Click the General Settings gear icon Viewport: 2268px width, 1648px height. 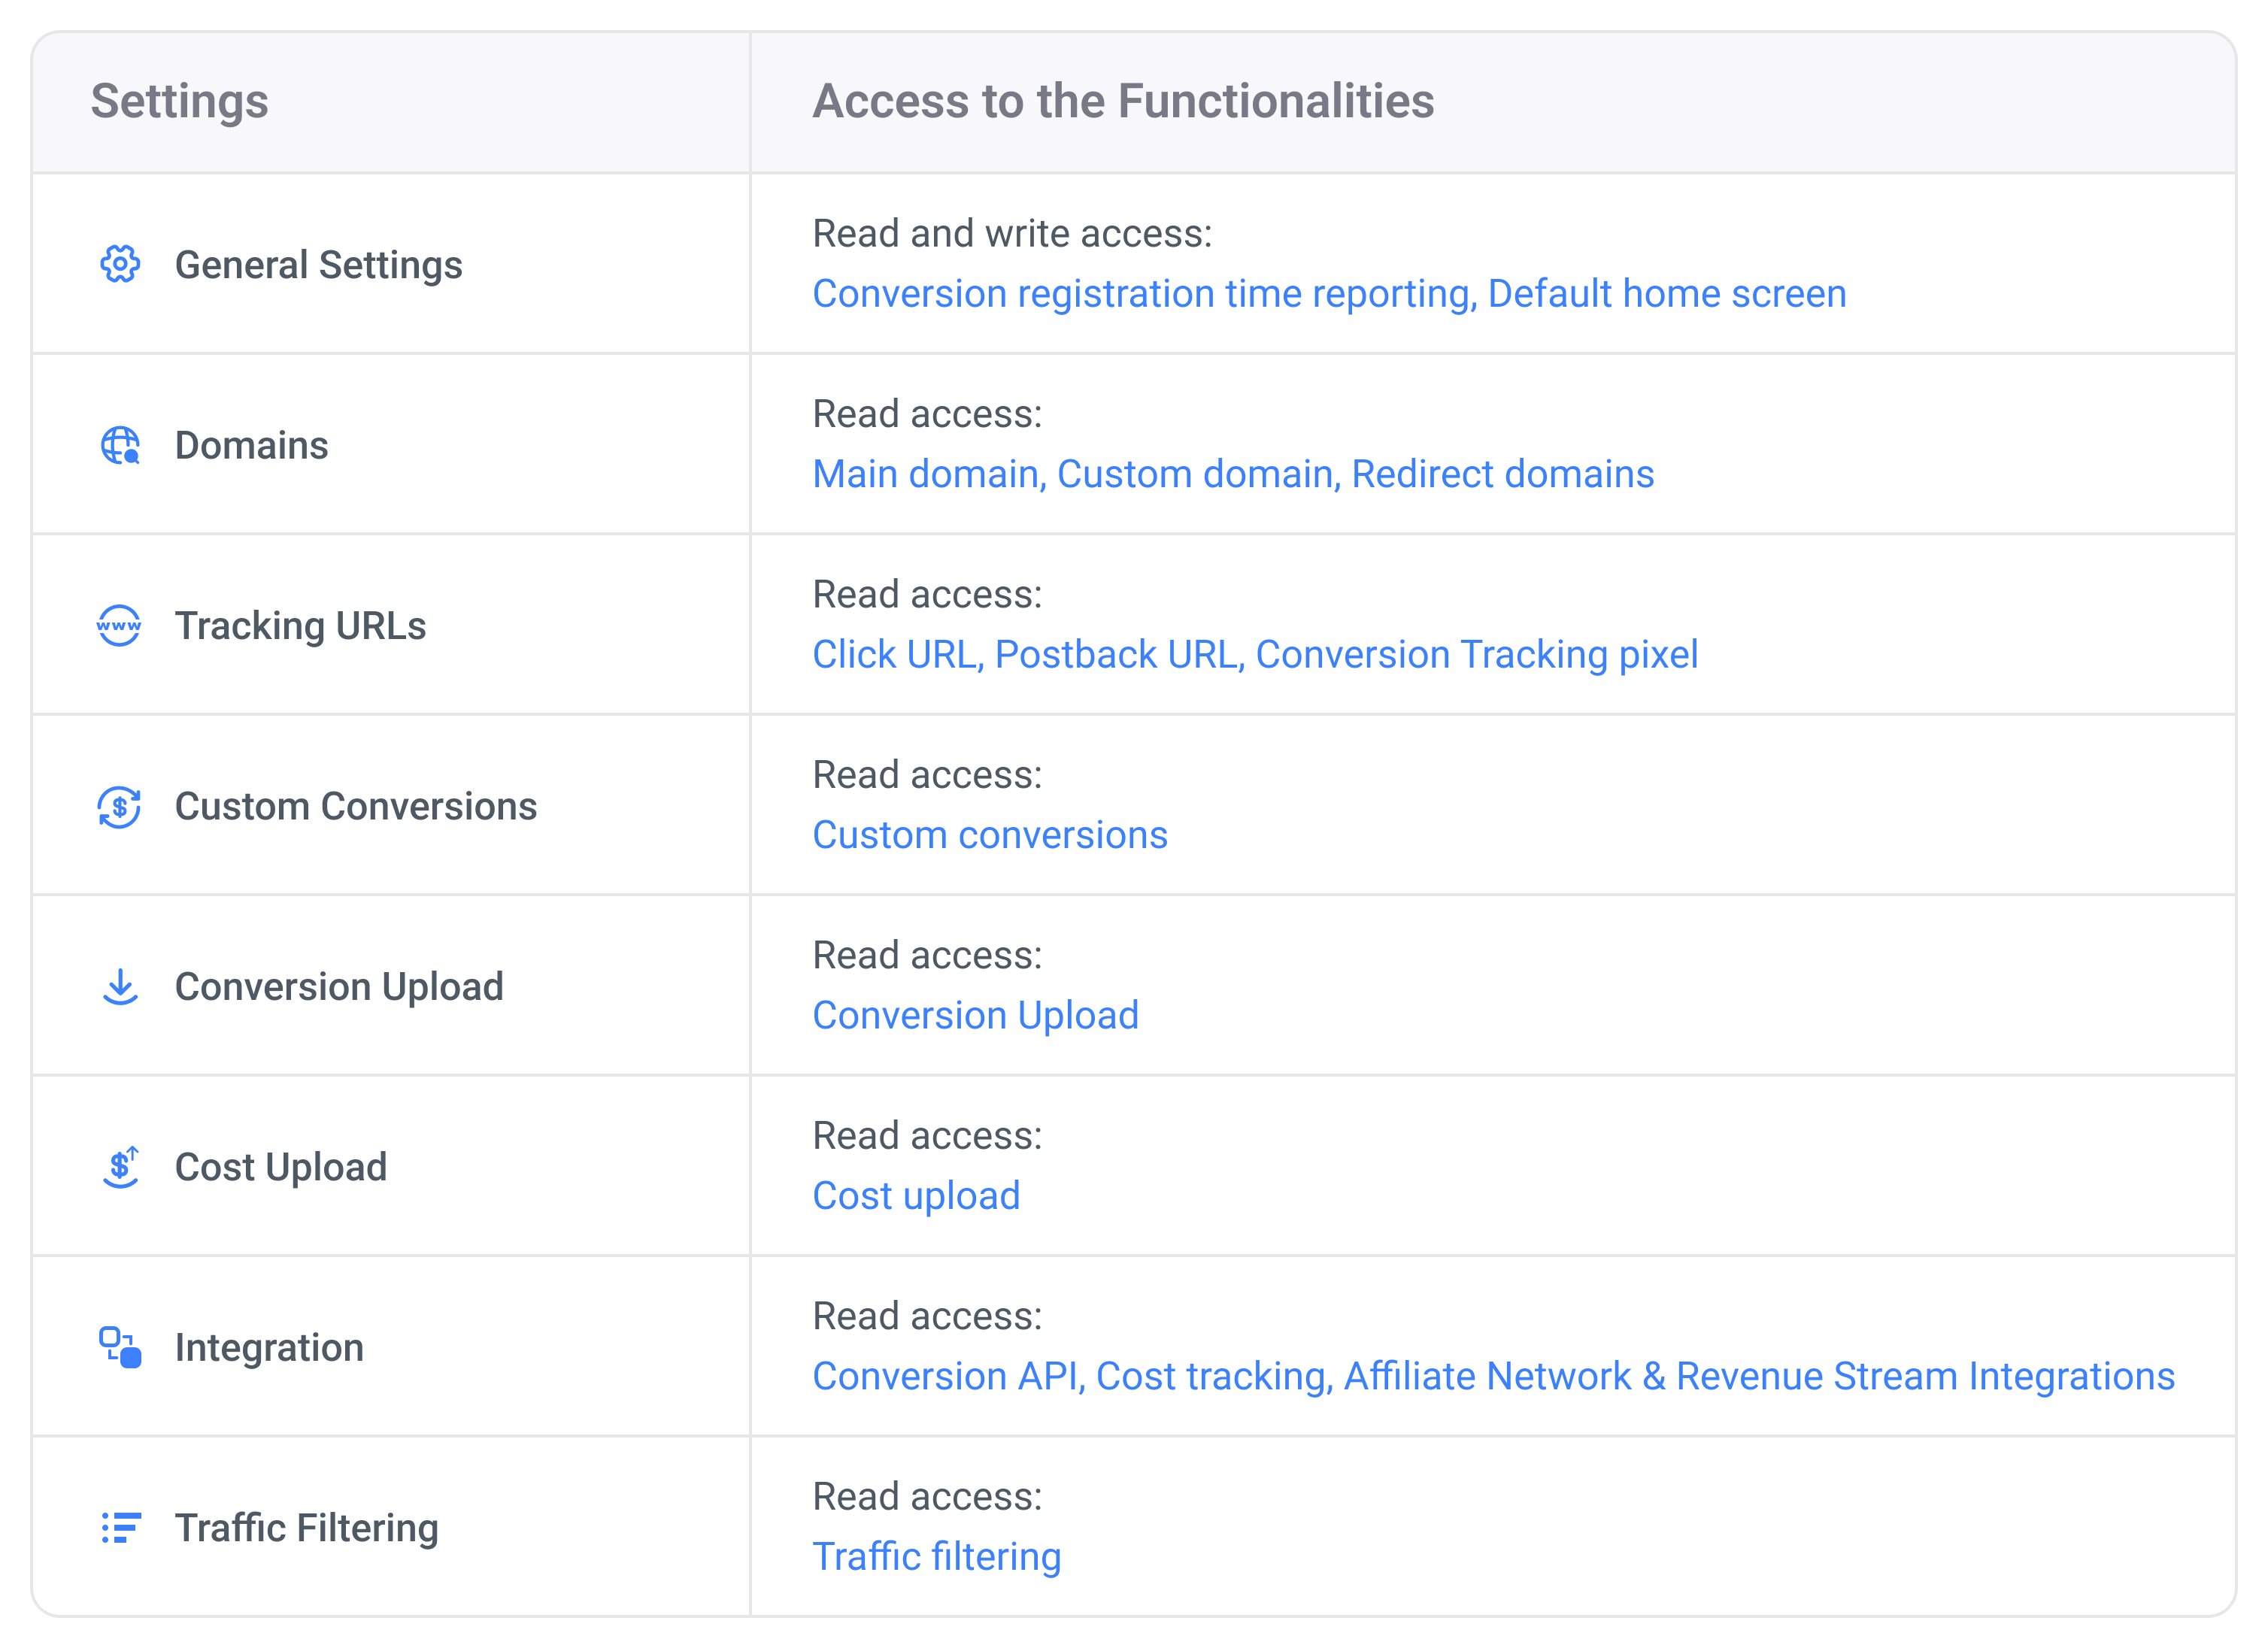[120, 264]
